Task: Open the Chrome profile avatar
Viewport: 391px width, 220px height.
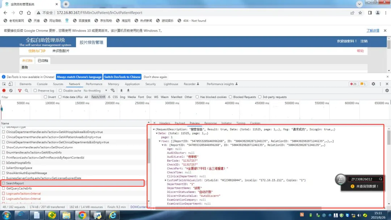Action: coord(378,13)
